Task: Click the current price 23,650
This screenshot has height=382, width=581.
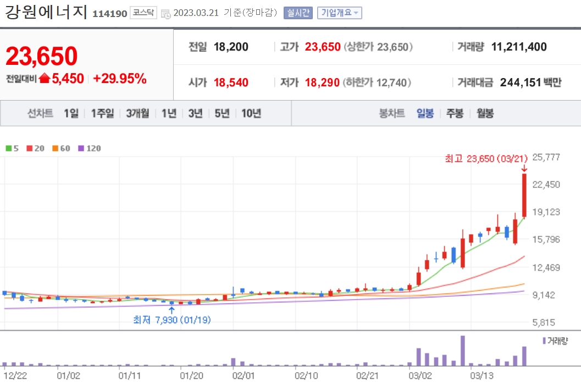Action: (42, 56)
